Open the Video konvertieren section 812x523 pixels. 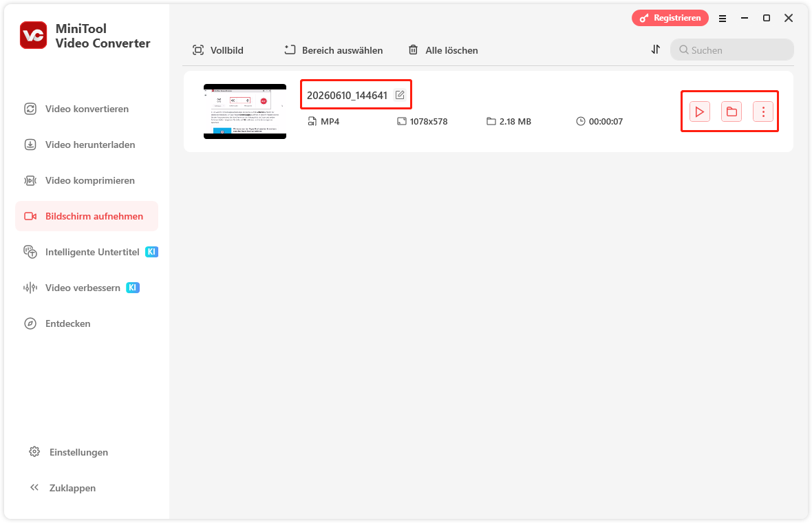click(x=87, y=109)
